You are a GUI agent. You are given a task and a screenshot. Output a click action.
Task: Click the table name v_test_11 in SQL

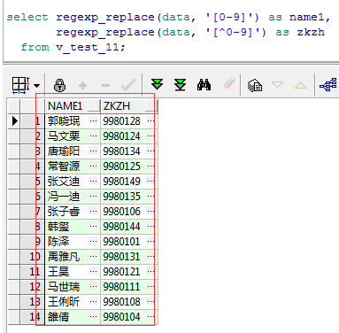pyautogui.click(x=88, y=47)
